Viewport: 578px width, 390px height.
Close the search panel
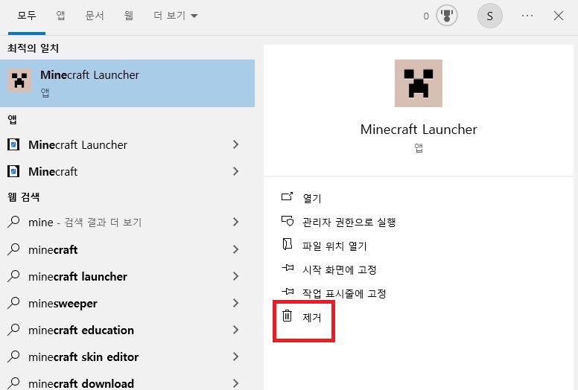tap(559, 16)
